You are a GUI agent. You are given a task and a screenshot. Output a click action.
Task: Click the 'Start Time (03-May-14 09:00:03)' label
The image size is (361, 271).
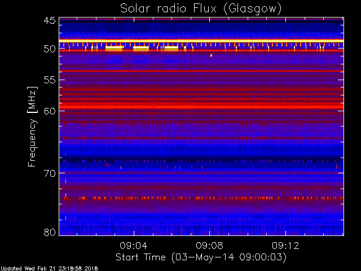[201, 257]
